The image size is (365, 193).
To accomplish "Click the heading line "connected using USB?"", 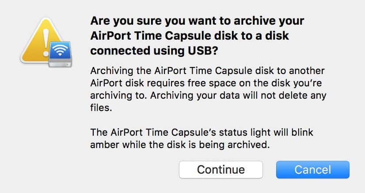I will click(153, 51).
